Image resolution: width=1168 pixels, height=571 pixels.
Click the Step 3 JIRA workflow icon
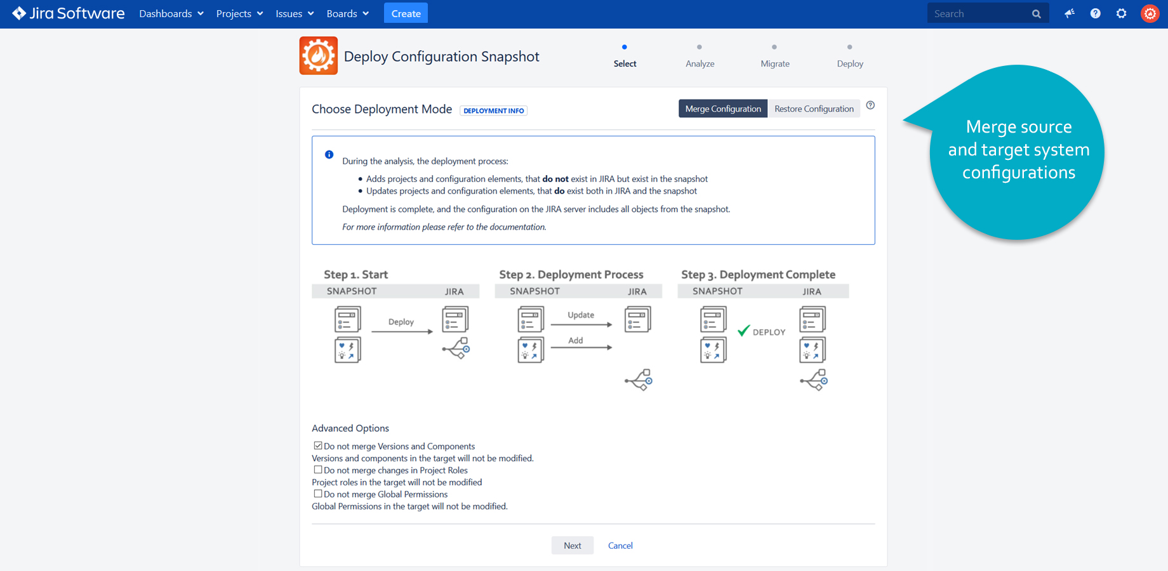point(814,379)
